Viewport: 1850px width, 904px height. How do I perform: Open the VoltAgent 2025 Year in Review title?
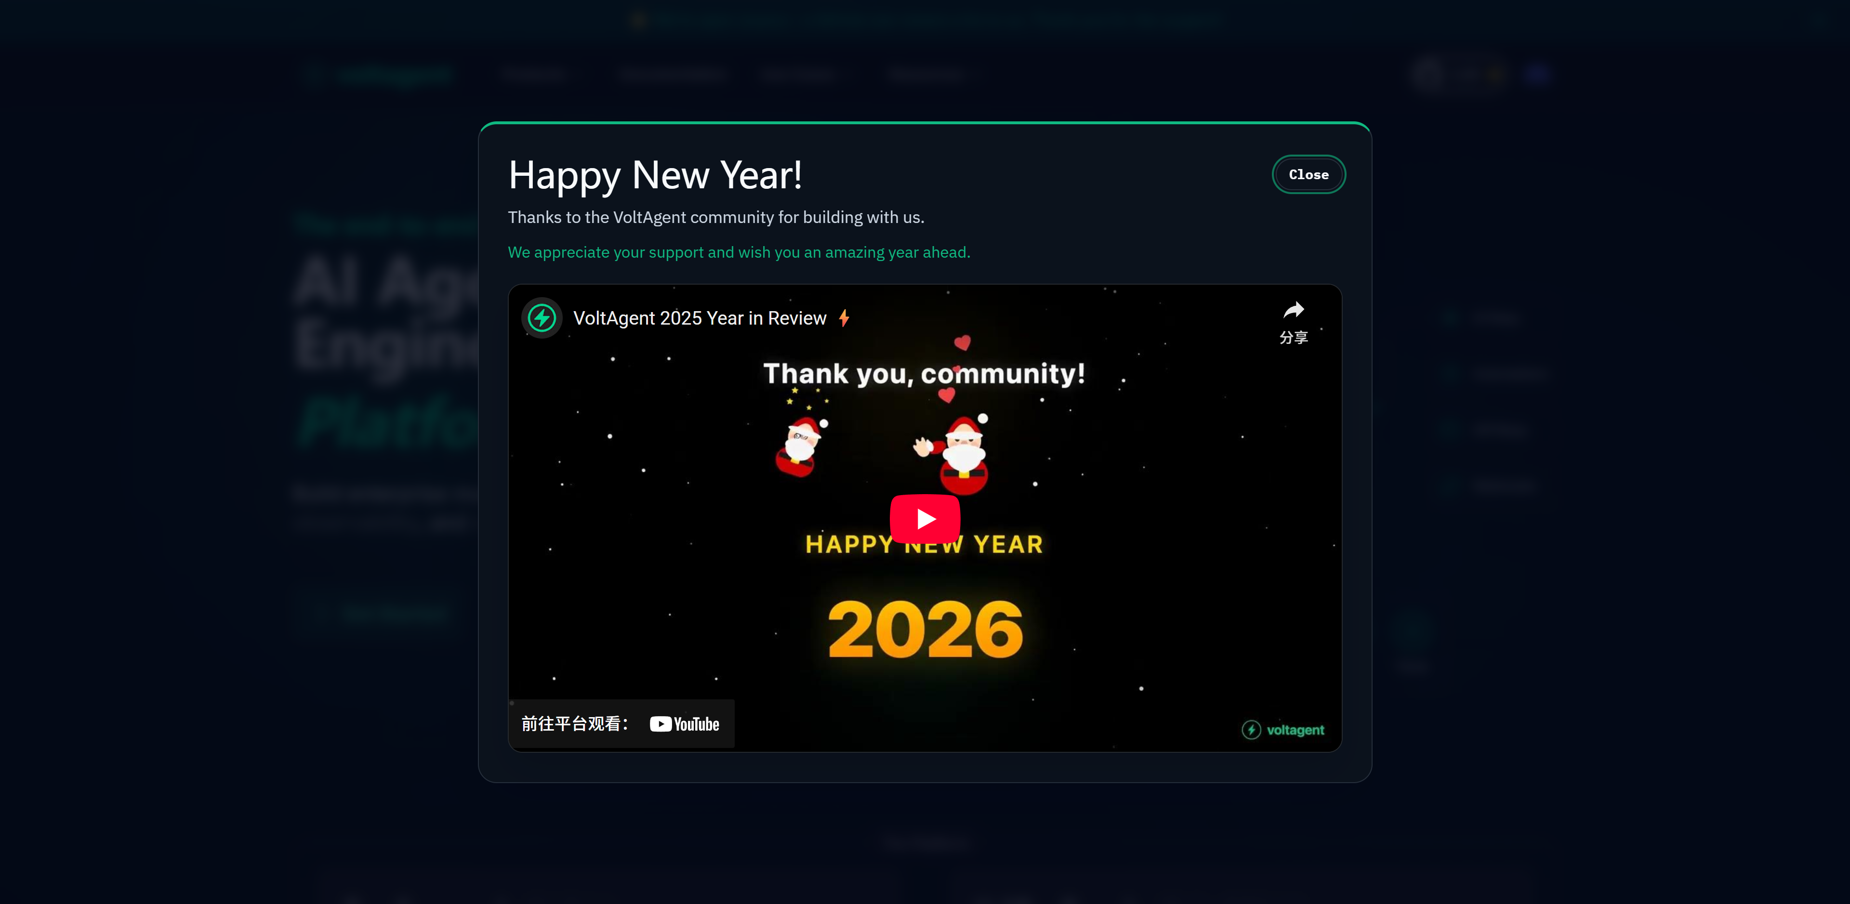[x=700, y=318]
